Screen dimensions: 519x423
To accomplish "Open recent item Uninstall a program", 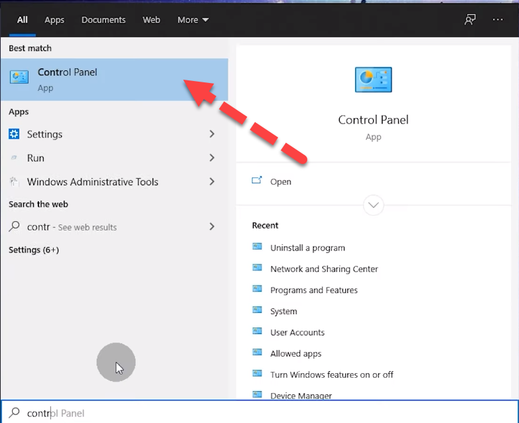I will click(307, 248).
